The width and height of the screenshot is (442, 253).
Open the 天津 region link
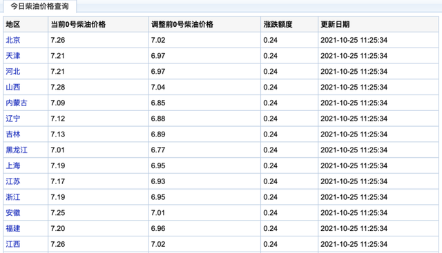point(13,56)
